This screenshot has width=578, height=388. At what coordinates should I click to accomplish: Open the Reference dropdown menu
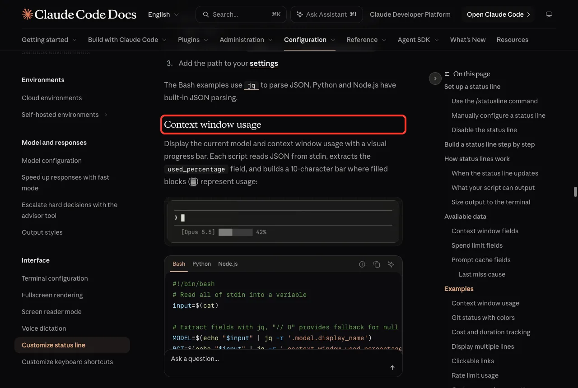366,40
